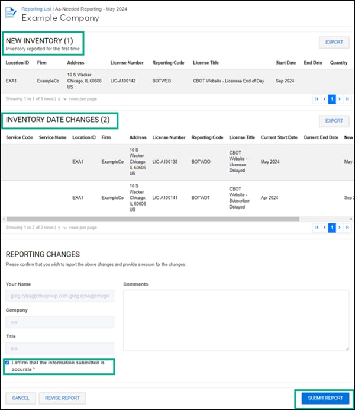Go to previous page in New Inventory pagination

coord(324,99)
